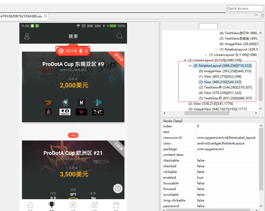Click the 2017年 8月 month label
Viewport: 265px width, 211px height.
click(x=73, y=51)
